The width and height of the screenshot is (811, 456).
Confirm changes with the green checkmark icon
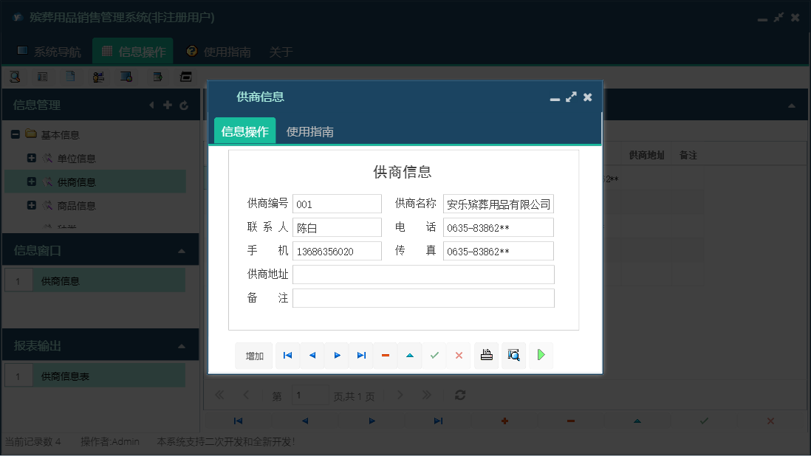(x=434, y=355)
